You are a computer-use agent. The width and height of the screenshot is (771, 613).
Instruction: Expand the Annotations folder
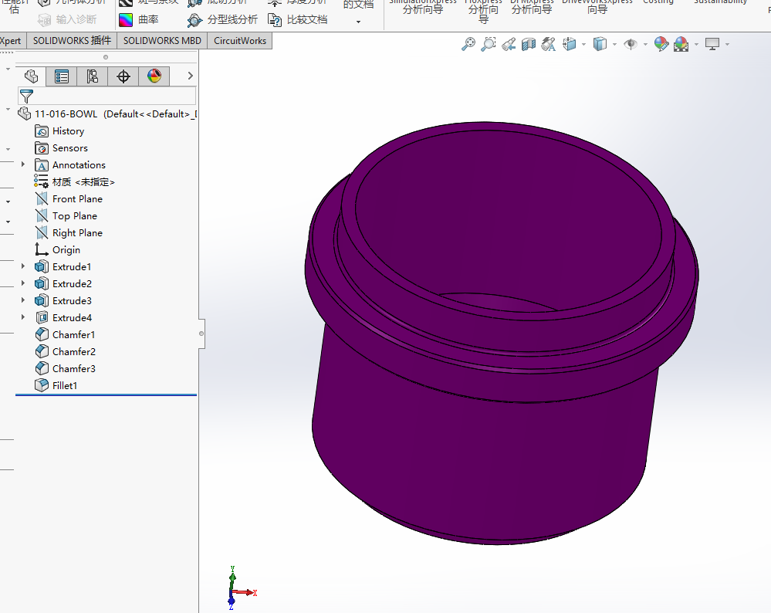click(x=23, y=165)
